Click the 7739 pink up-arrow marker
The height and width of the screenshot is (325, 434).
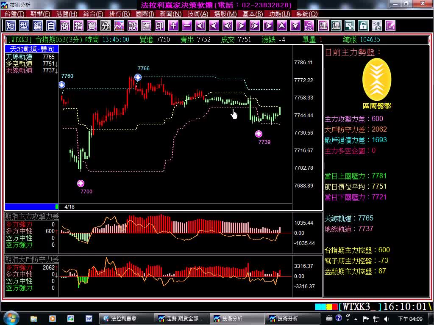[x=259, y=134]
